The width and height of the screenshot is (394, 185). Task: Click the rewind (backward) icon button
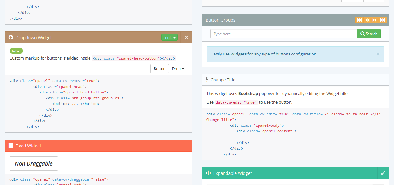367,20
